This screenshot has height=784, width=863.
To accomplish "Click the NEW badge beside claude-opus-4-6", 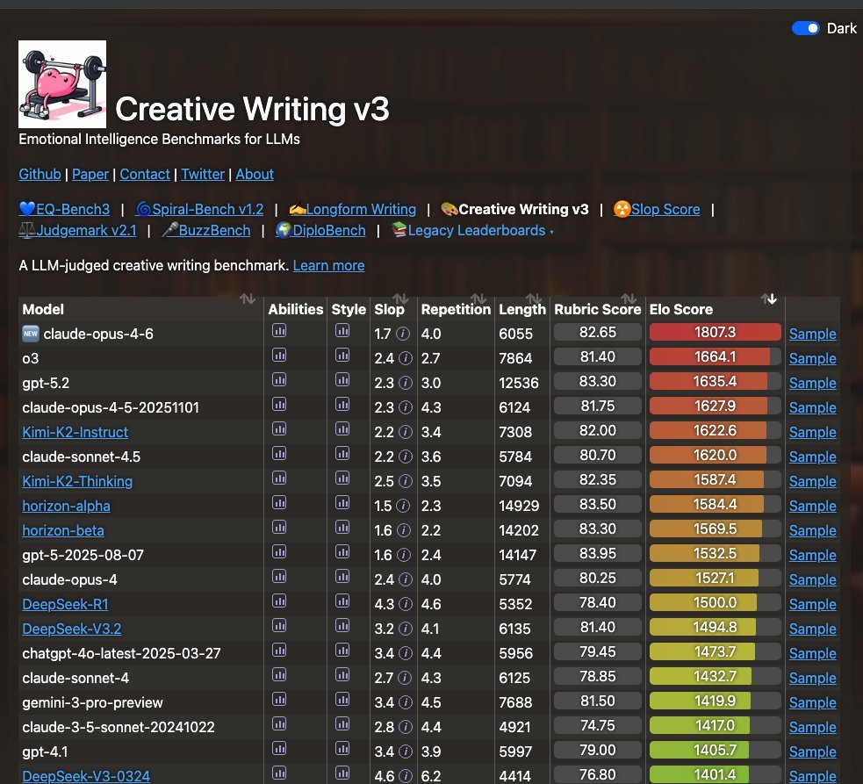I will (30, 334).
